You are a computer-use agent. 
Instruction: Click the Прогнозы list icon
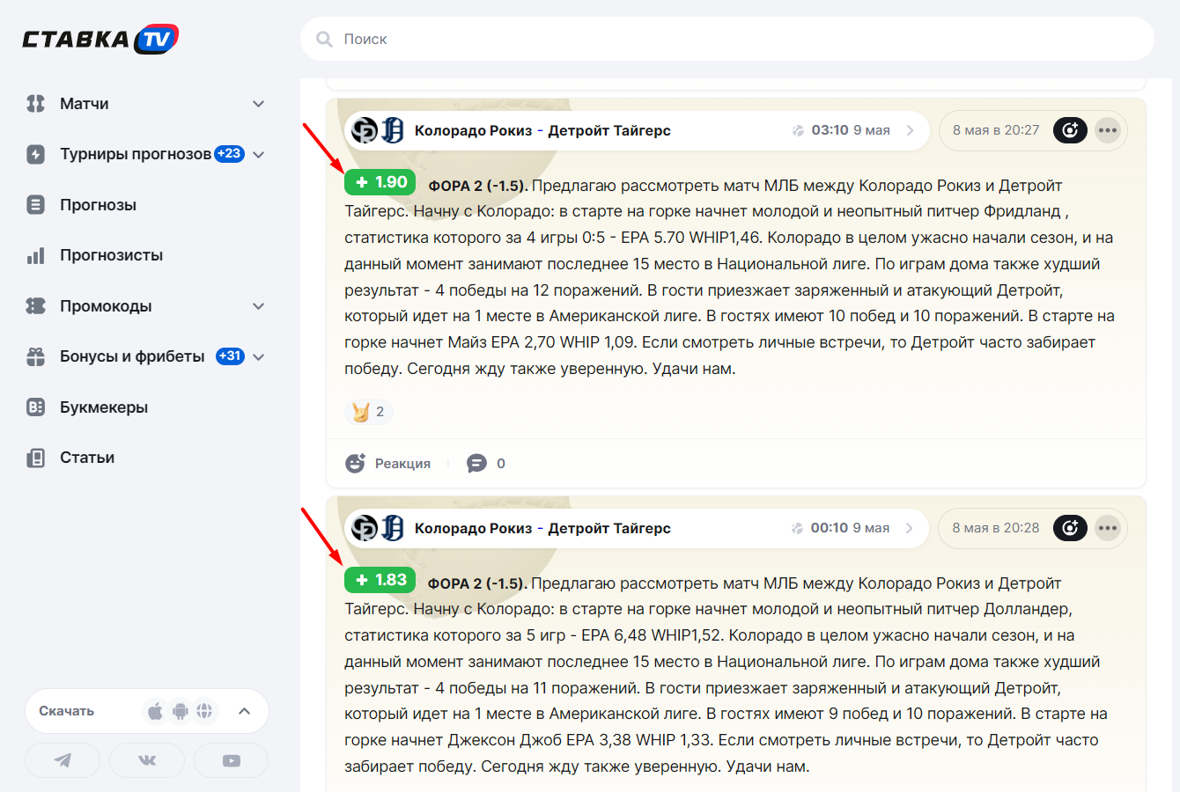pyautogui.click(x=36, y=205)
